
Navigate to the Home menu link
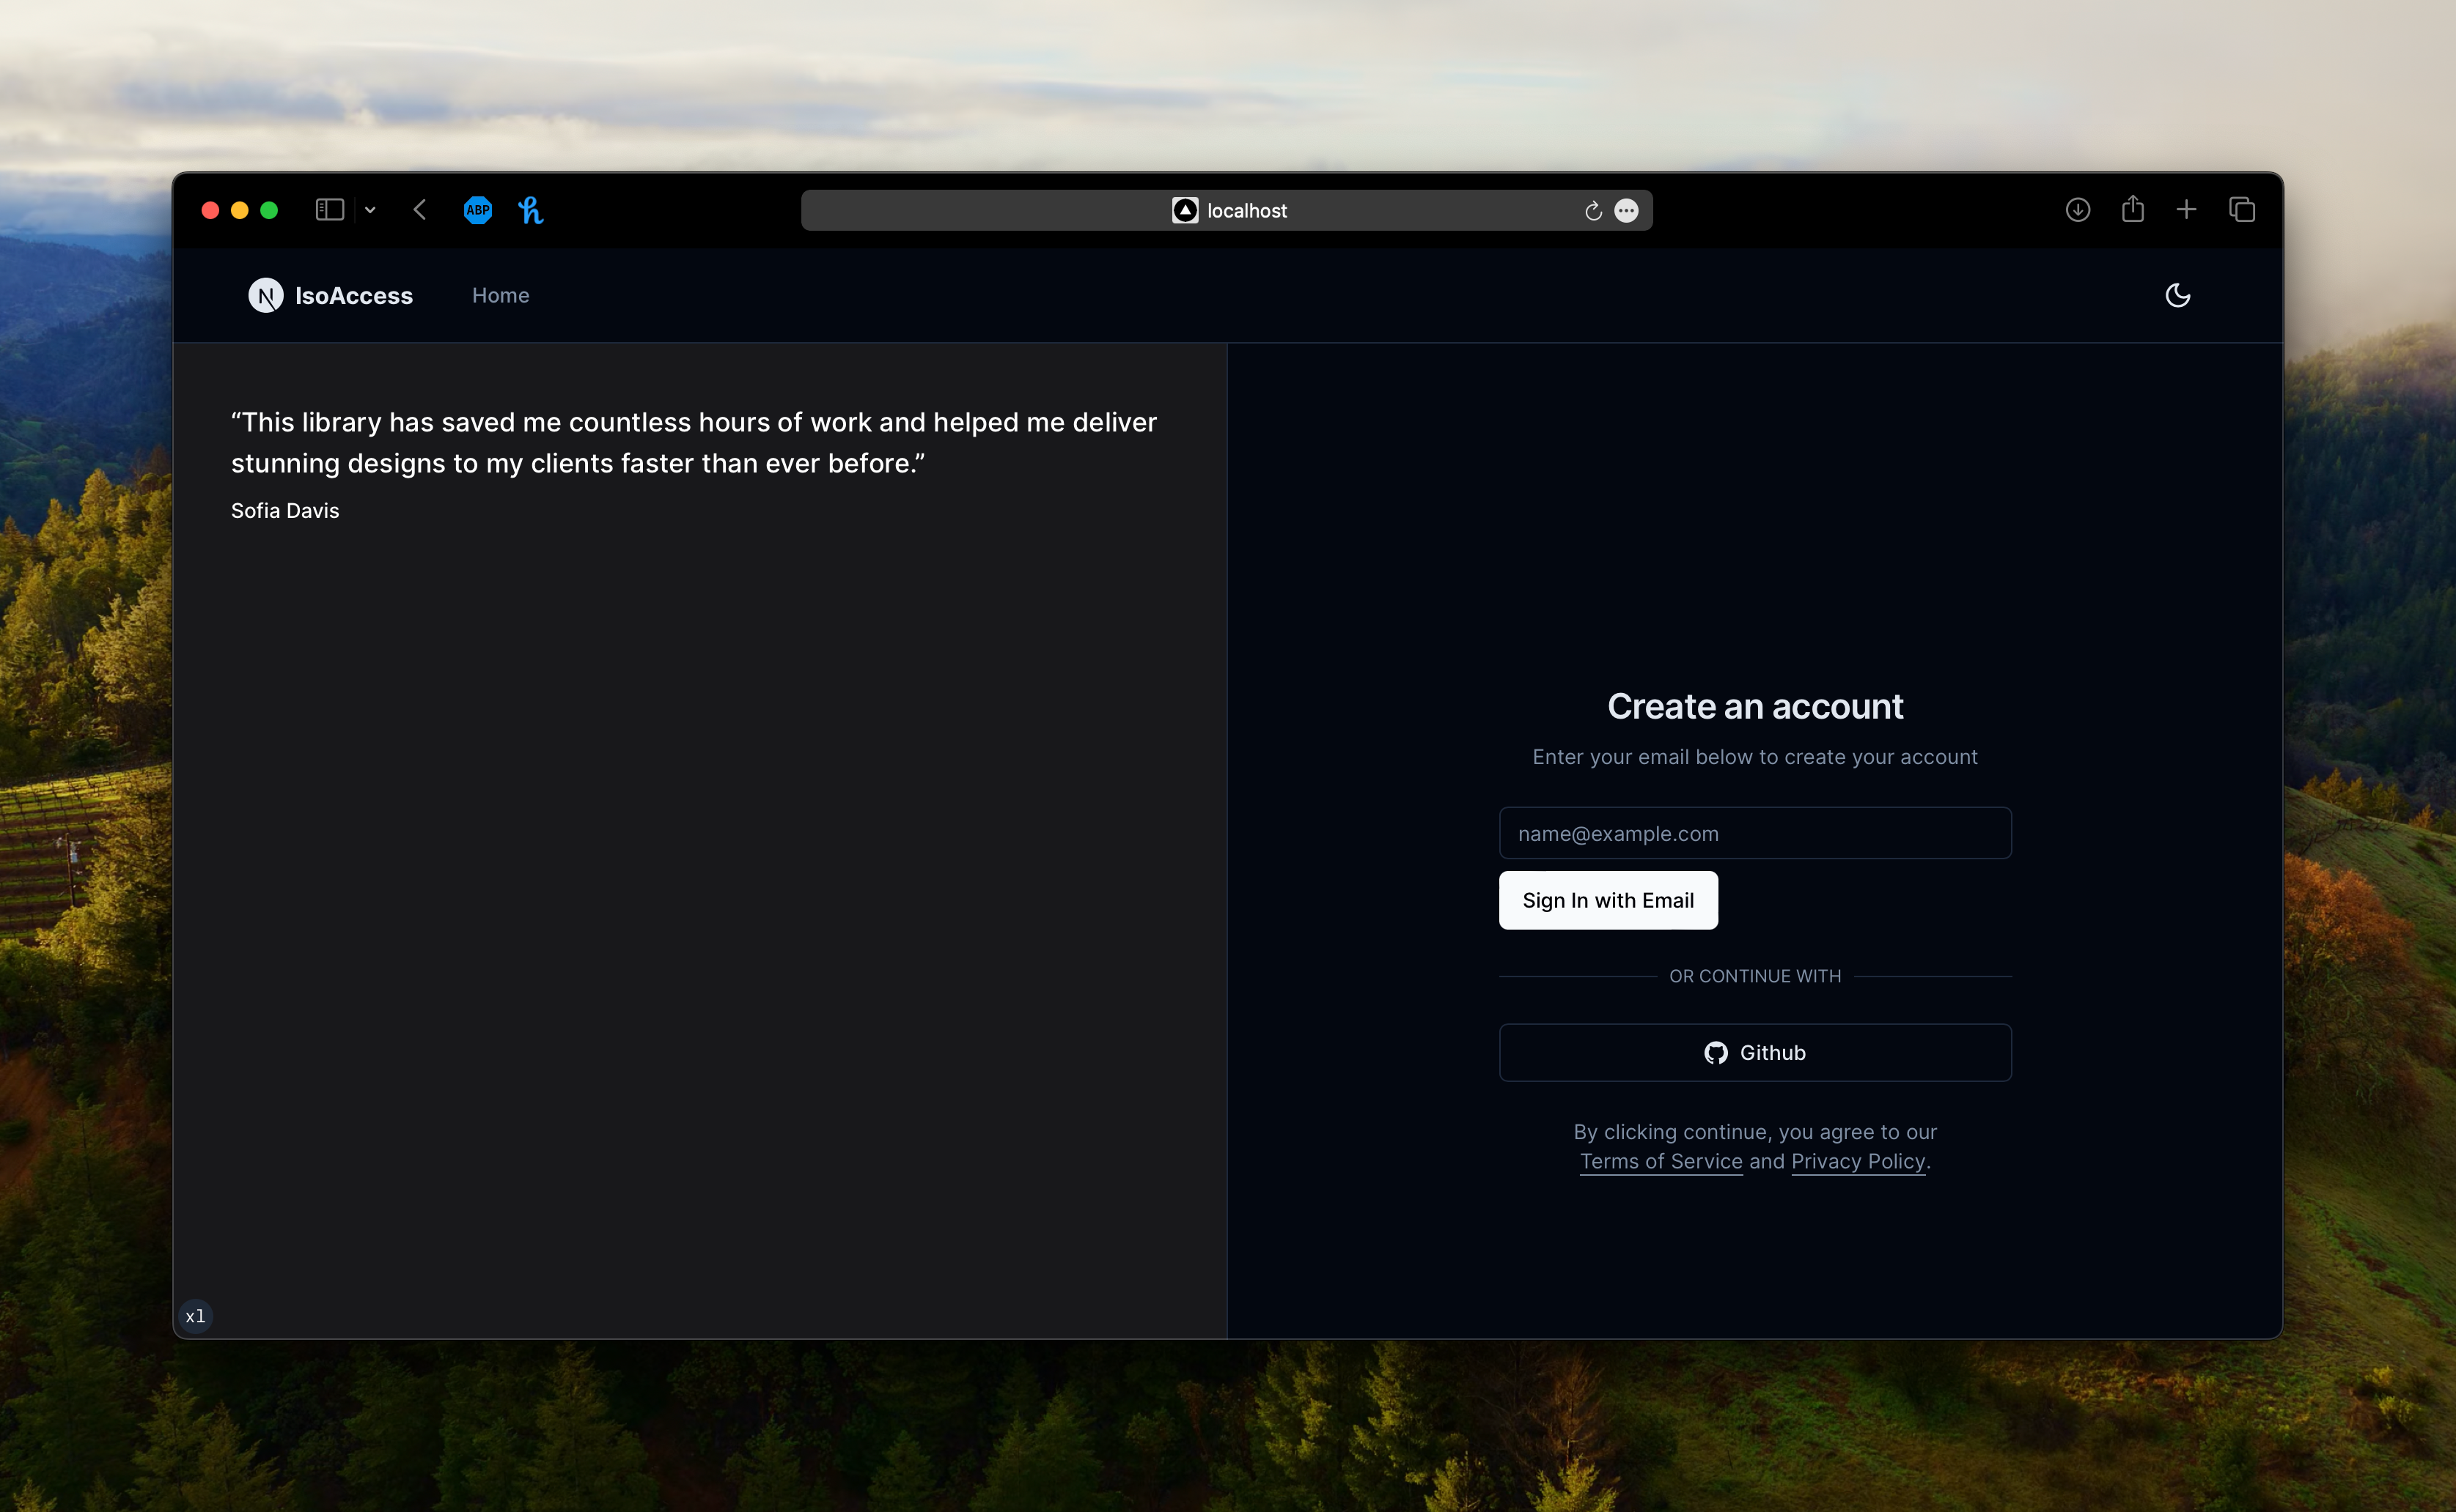(x=501, y=295)
